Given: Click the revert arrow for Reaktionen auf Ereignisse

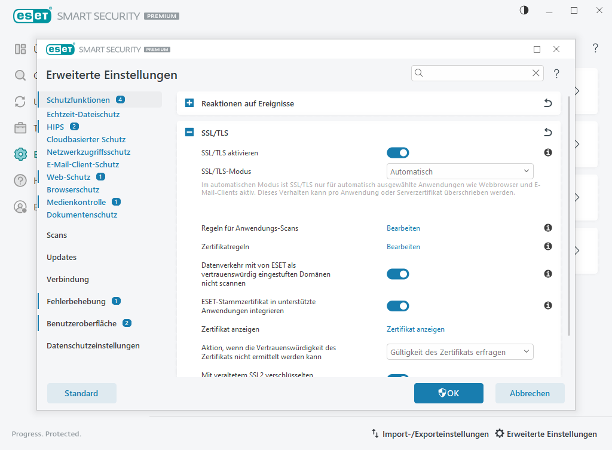Looking at the screenshot, I should pos(547,103).
